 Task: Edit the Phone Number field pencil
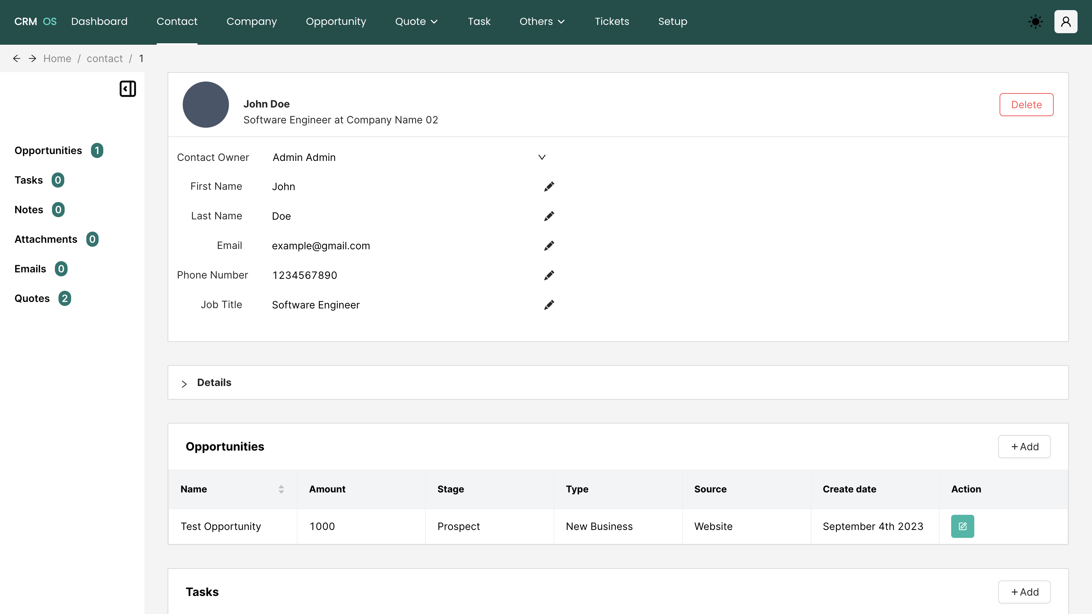click(549, 275)
